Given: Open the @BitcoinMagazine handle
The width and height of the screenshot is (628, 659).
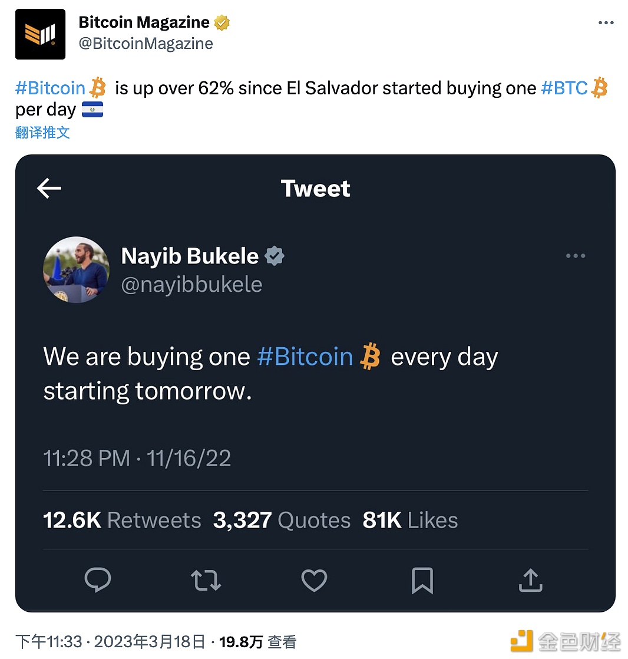Looking at the screenshot, I should click(x=146, y=44).
